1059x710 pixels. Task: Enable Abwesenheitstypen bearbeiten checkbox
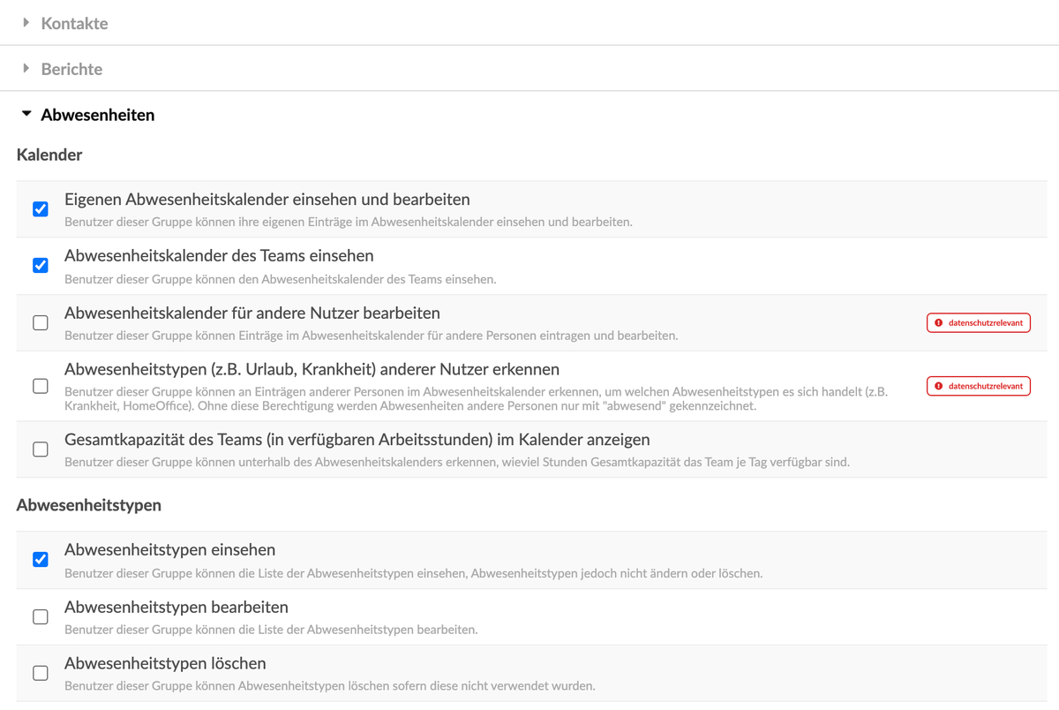(x=41, y=616)
